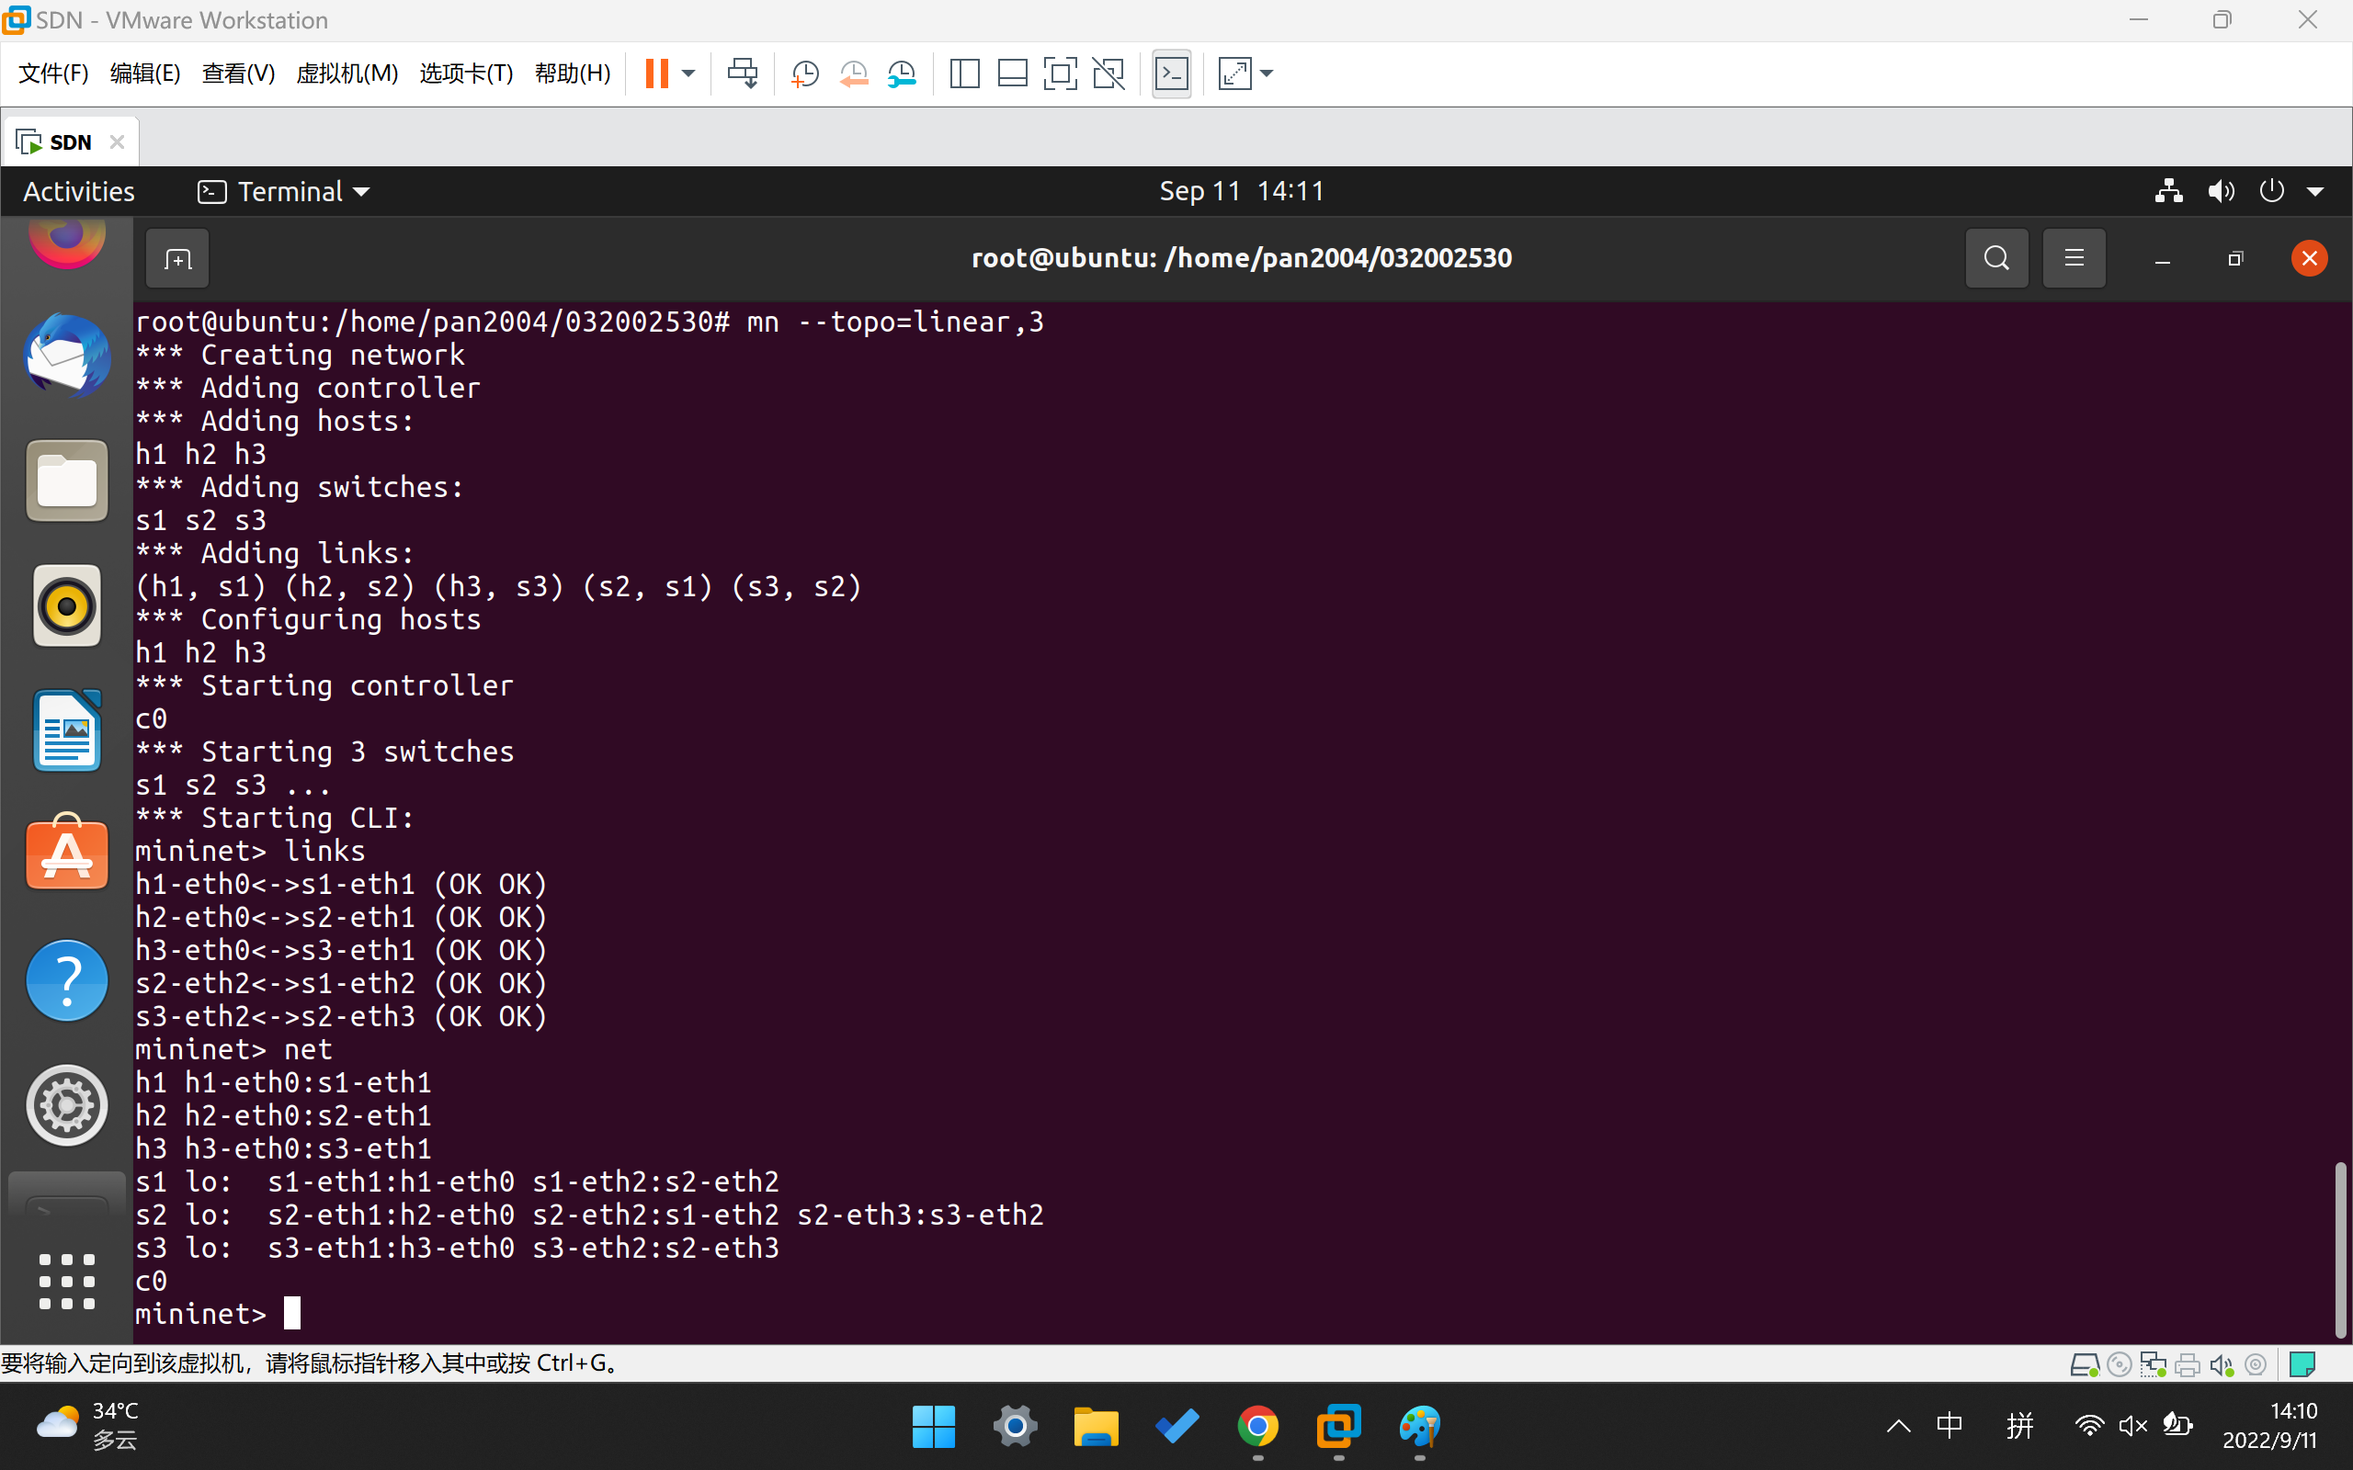Click the Ubuntu volume speaker icon
This screenshot has width=2353, height=1470.
(x=2221, y=191)
